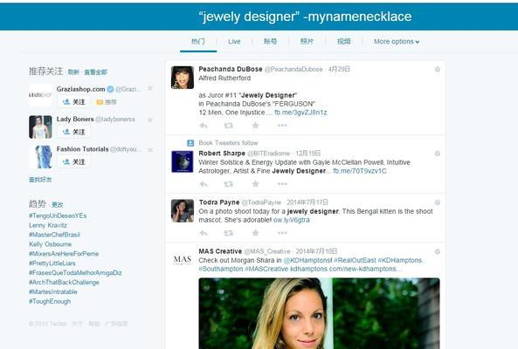518x349 pixels.
Task: Reply to Peachanda DuBose's tweet
Action: pos(204,126)
